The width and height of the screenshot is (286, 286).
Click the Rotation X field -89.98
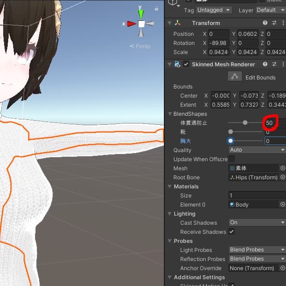[219, 43]
